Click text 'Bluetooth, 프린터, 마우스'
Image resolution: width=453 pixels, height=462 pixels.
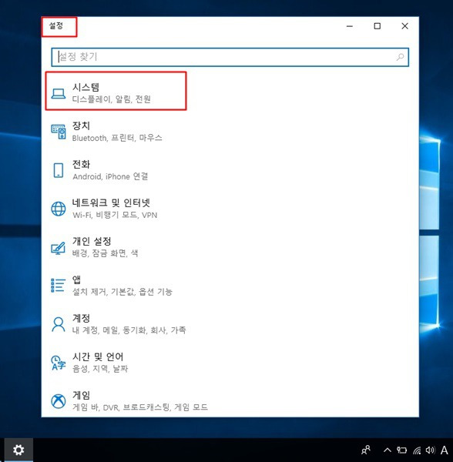click(117, 138)
